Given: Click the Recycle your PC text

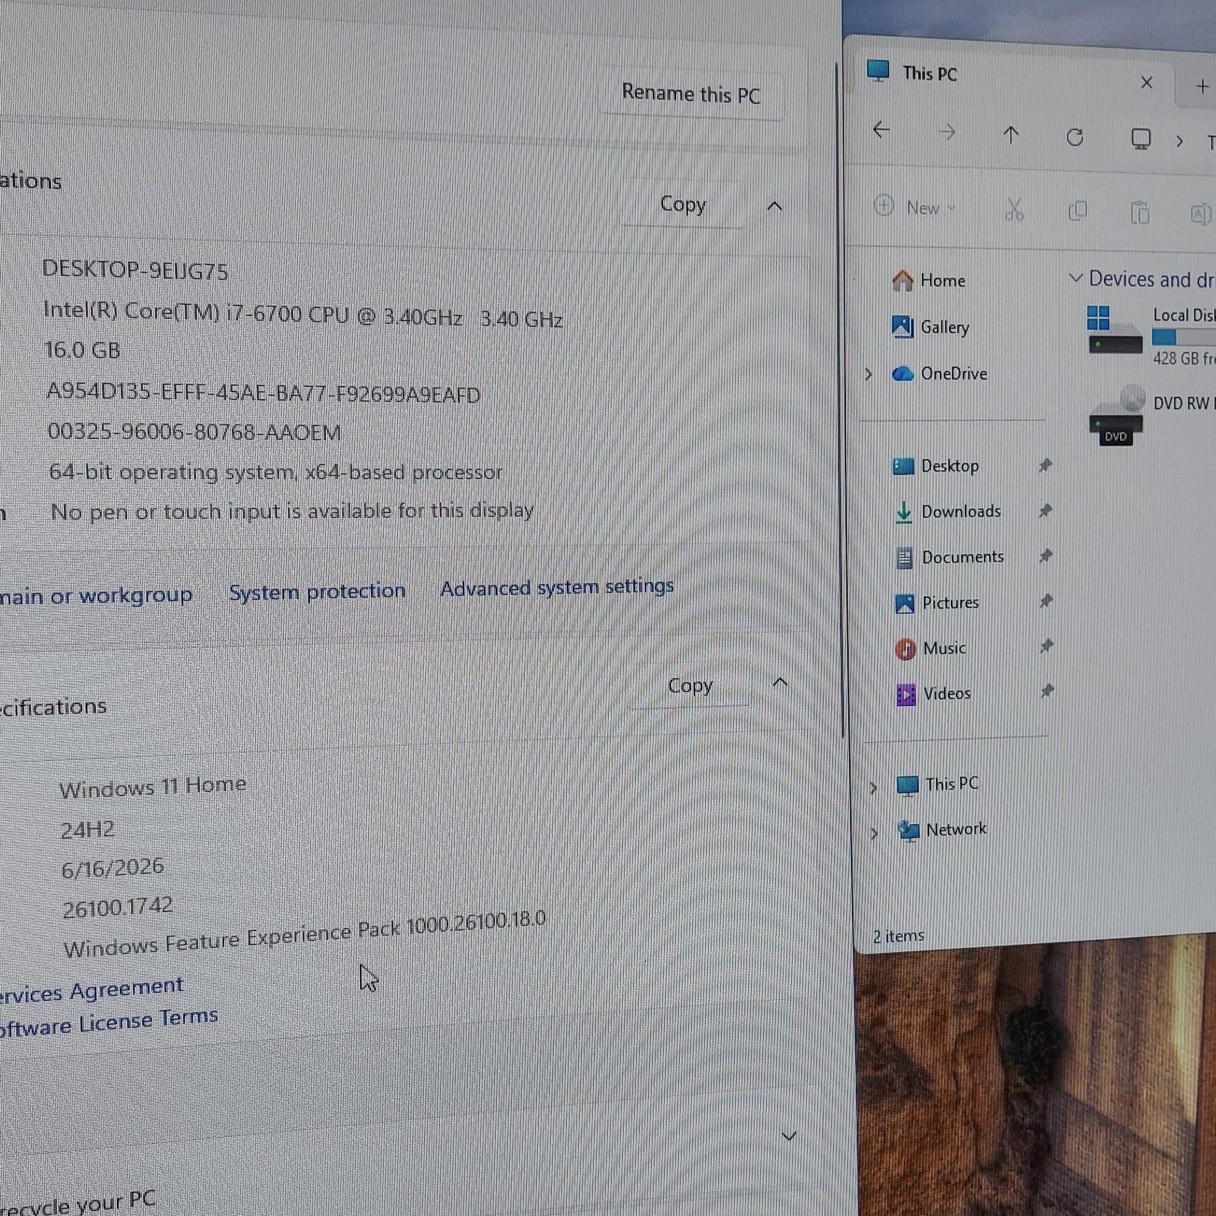Looking at the screenshot, I should pyautogui.click(x=78, y=1202).
